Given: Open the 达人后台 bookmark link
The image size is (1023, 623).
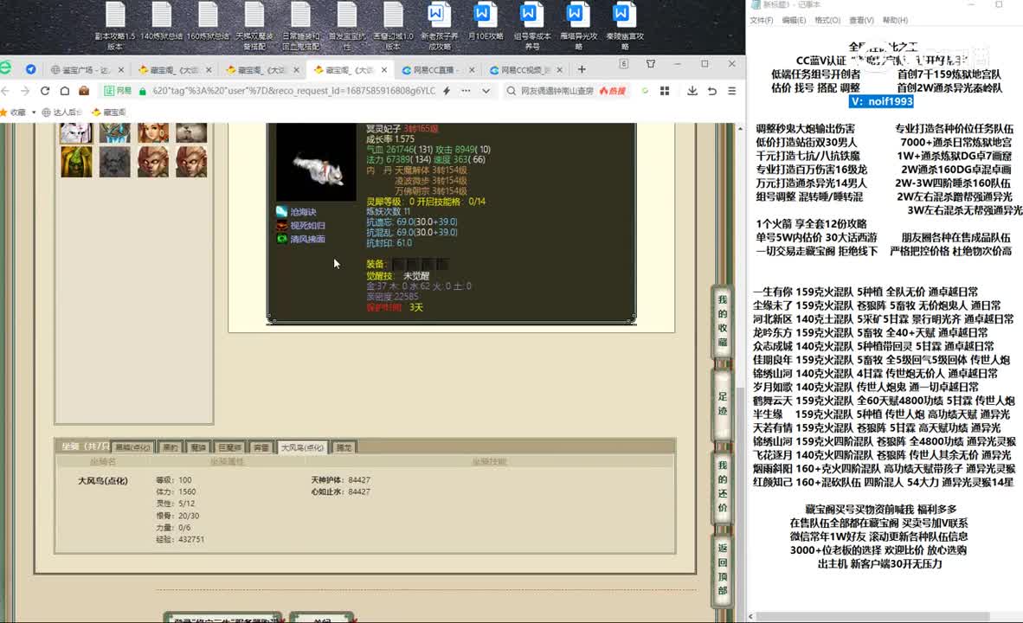Looking at the screenshot, I should 62,112.
